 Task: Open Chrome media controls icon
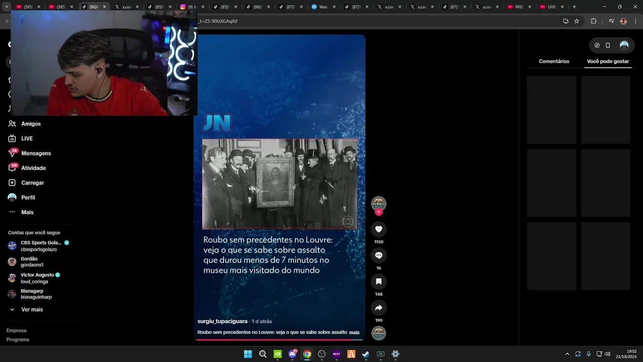tap(611, 21)
